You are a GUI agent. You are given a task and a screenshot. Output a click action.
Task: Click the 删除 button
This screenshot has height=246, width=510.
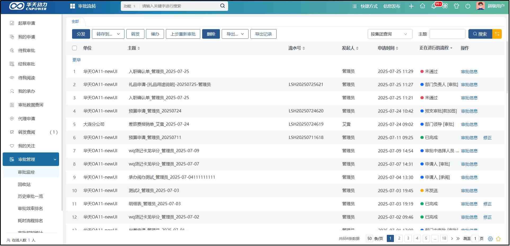211,34
